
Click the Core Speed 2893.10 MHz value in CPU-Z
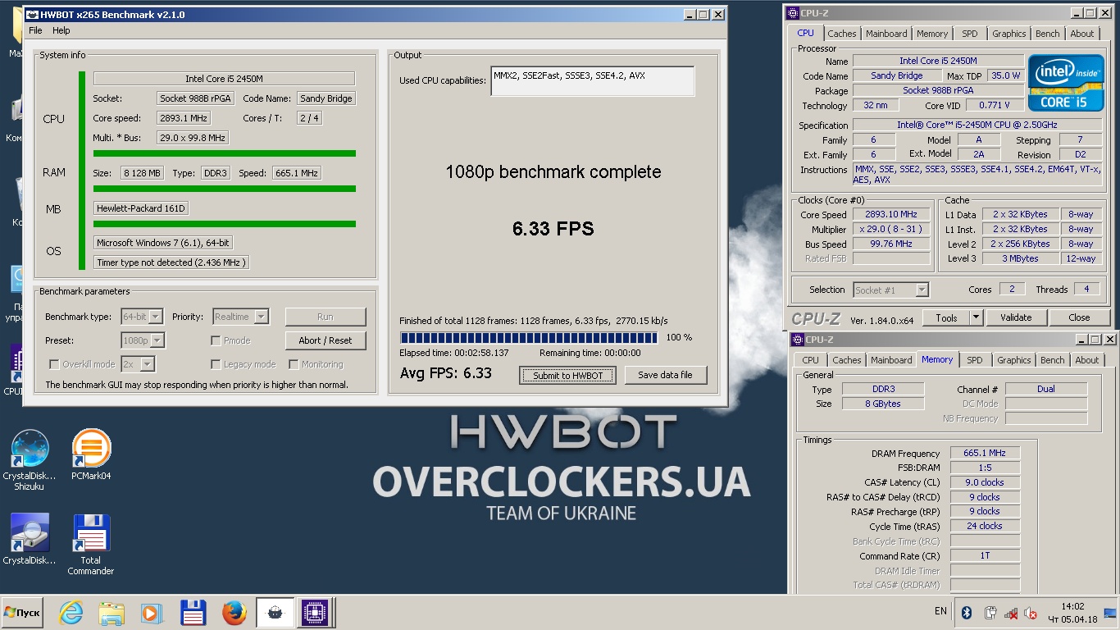click(891, 215)
